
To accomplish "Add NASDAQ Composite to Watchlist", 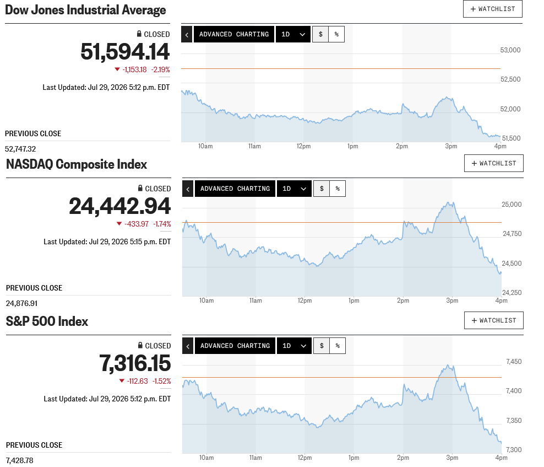I will [494, 163].
